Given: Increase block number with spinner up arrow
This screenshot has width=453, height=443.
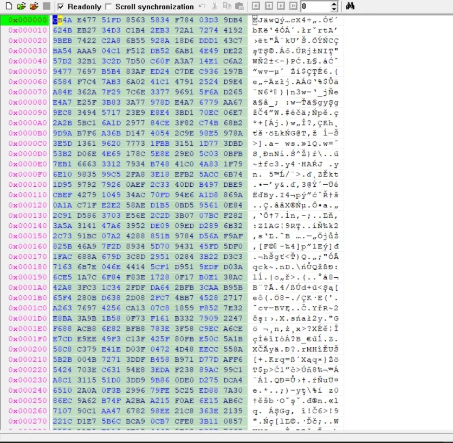Looking at the screenshot, I should (333, 4).
